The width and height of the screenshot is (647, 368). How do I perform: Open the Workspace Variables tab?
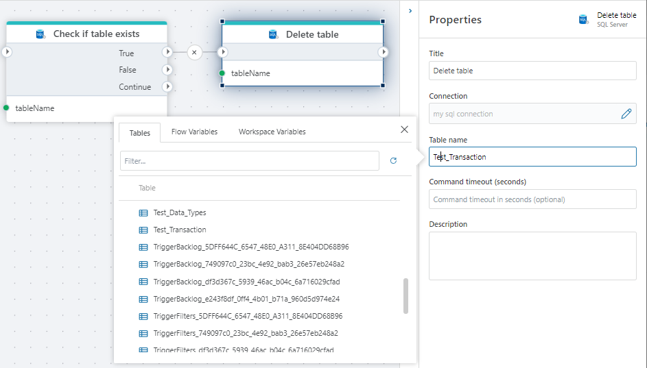pos(272,132)
